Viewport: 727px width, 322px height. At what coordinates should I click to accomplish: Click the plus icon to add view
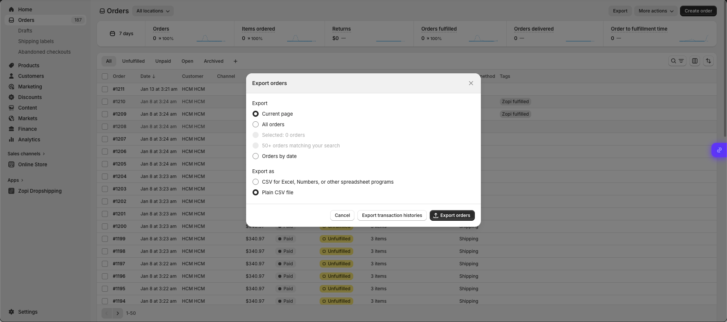click(x=235, y=61)
